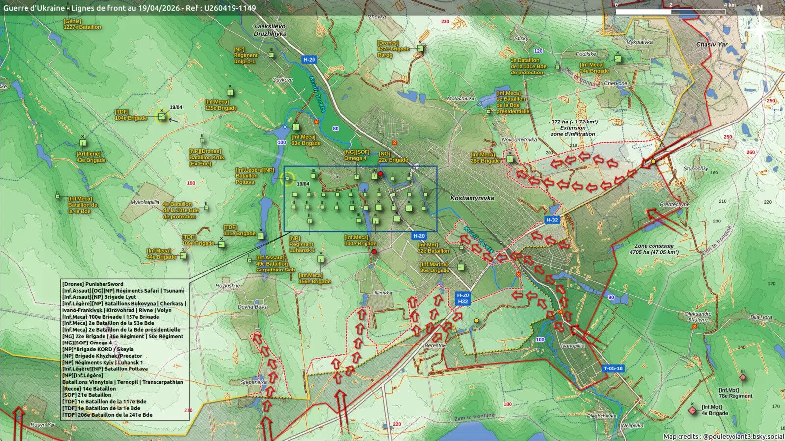
Task: Select the combined H-20 H32 road sign
Action: 463,298
